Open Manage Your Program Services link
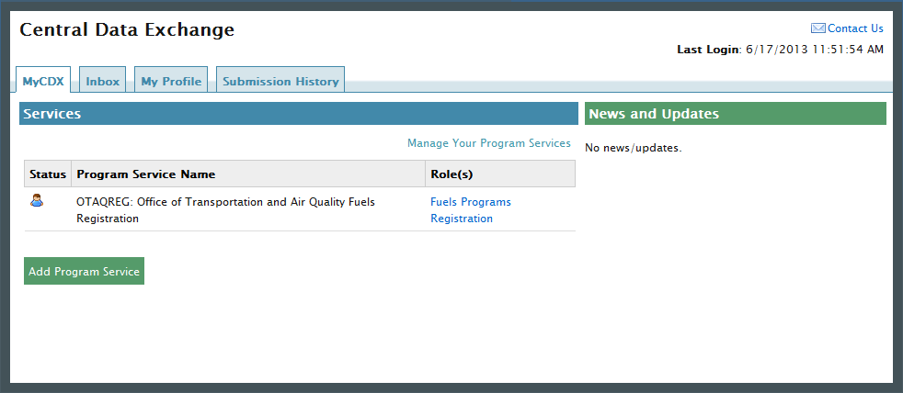903x393 pixels. [488, 143]
